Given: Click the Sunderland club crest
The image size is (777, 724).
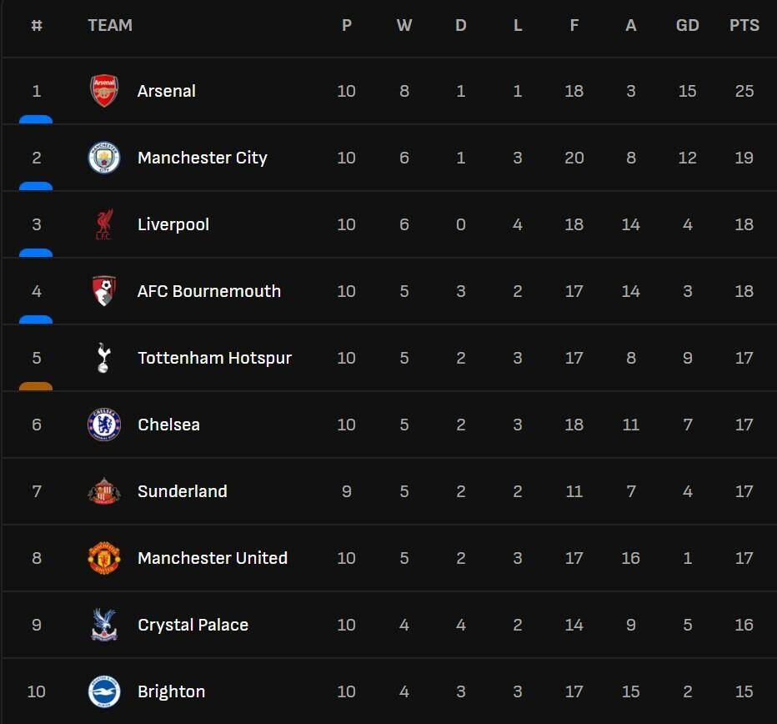Looking at the screenshot, I should tap(104, 491).
